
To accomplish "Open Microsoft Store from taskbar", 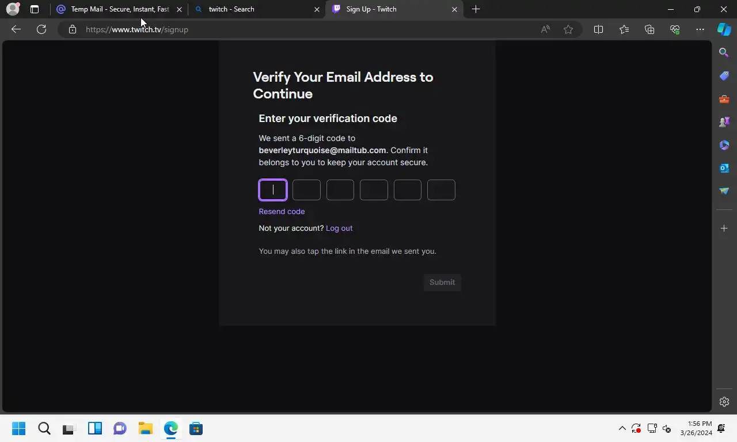I will point(196,429).
